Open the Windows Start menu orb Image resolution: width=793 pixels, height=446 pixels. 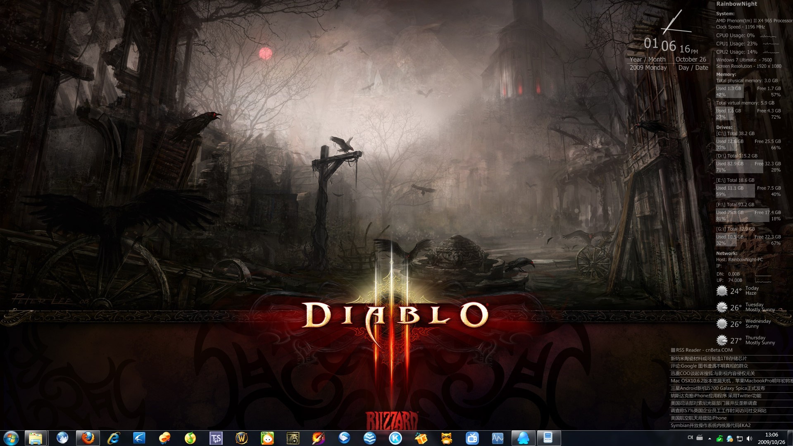pyautogui.click(x=11, y=438)
